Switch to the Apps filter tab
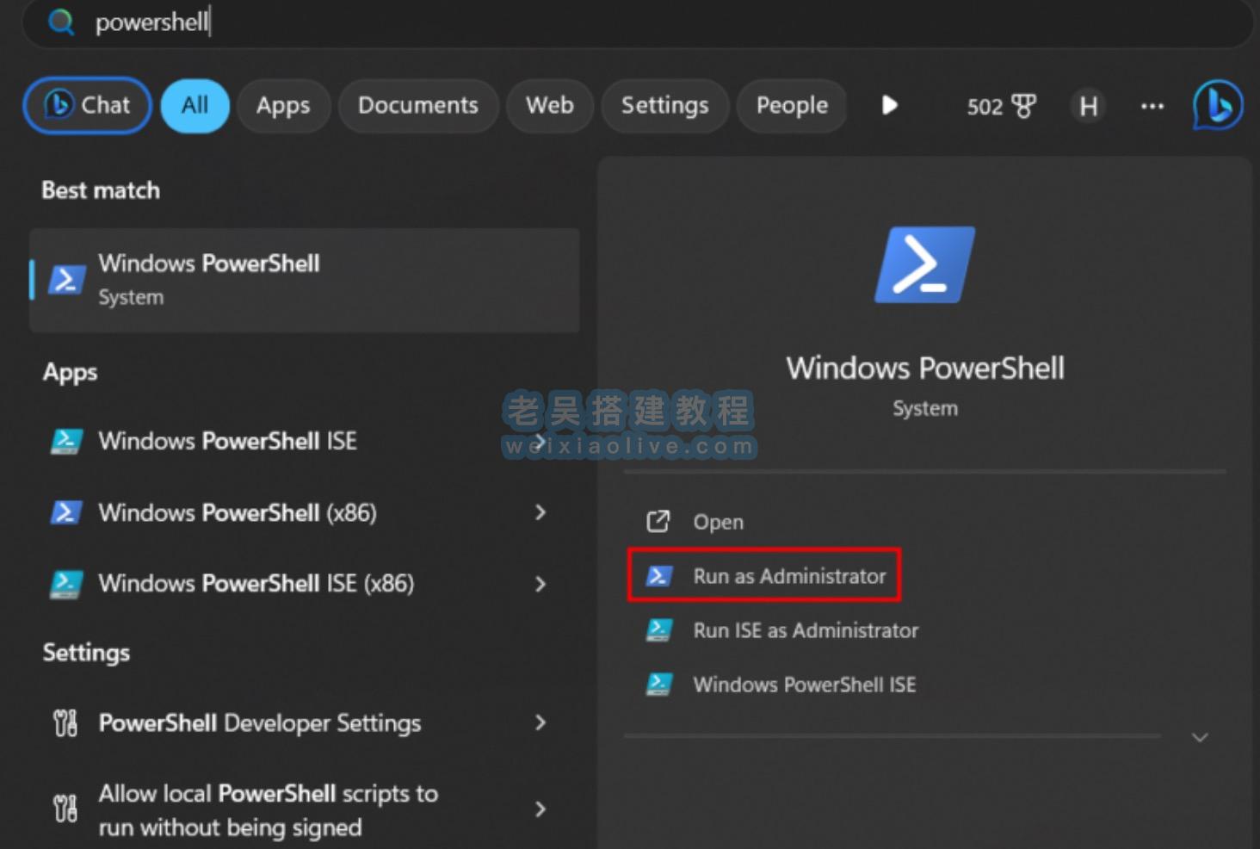Image resolution: width=1260 pixels, height=849 pixels. (283, 105)
